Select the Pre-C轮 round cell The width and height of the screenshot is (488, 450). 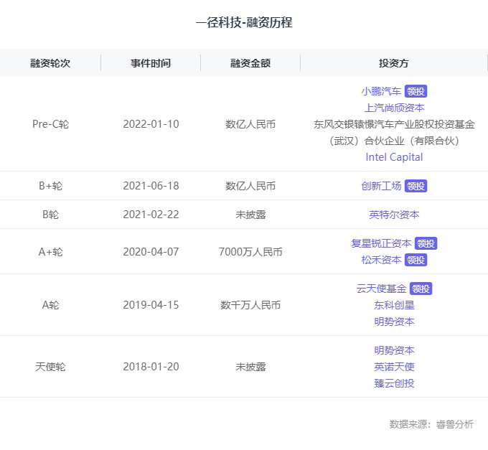pyautogui.click(x=50, y=124)
